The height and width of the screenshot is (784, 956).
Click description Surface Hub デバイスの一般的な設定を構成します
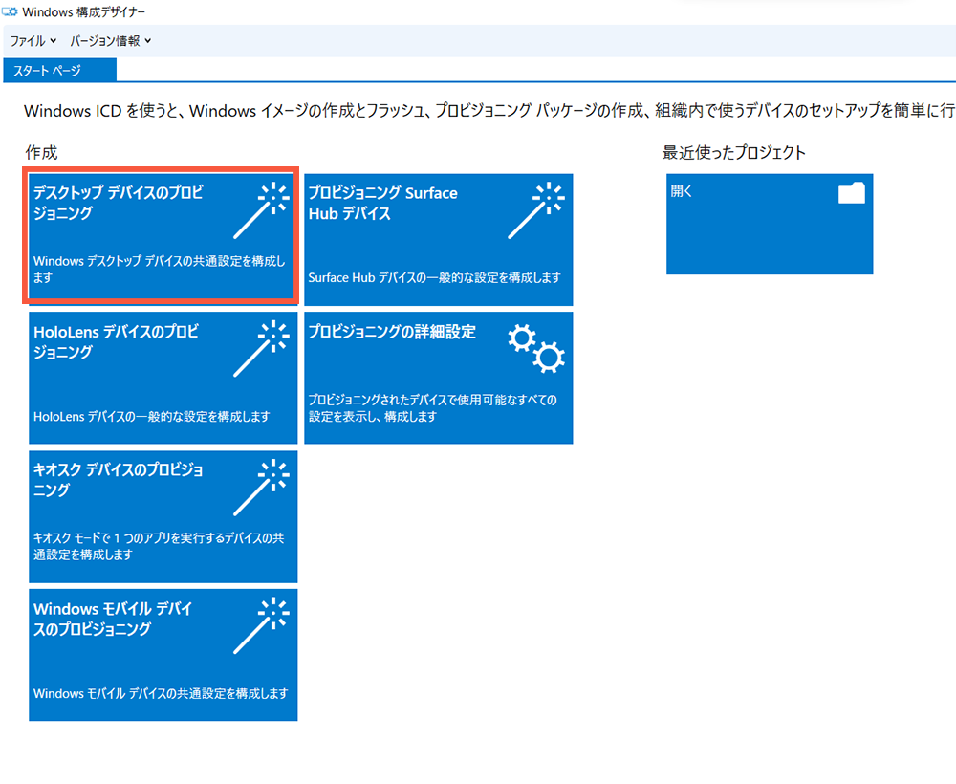click(434, 277)
